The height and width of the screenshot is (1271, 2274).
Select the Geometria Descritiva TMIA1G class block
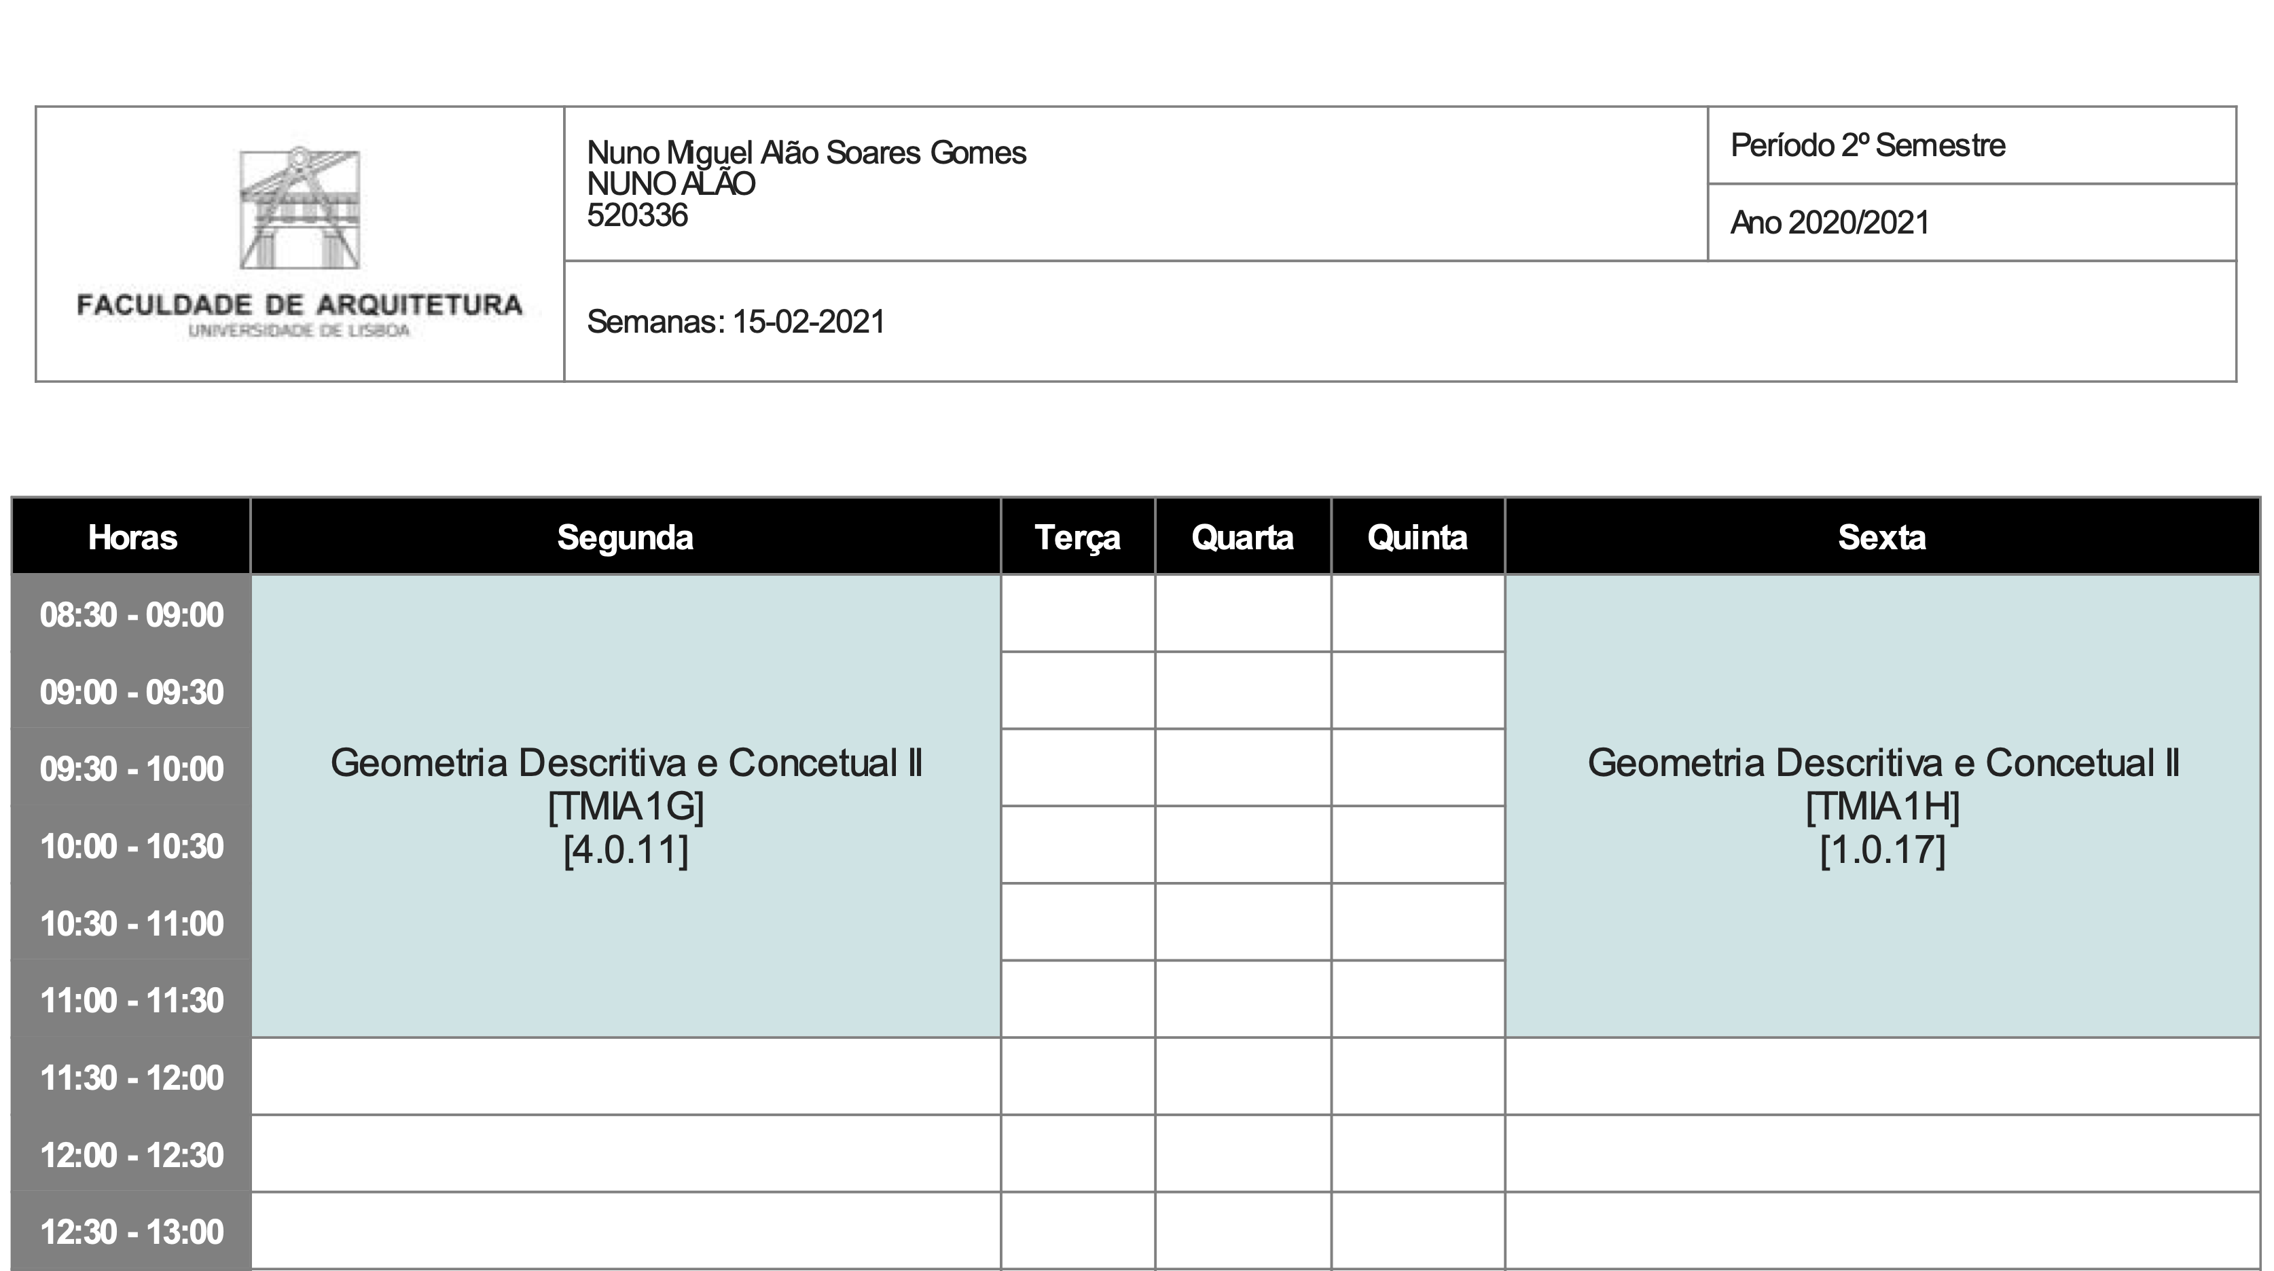pyautogui.click(x=625, y=805)
